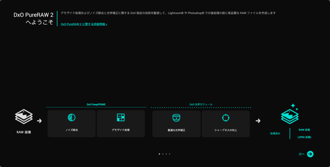Click the arrow after the RAW 画像 icon
The width and height of the screenshot is (330, 167).
(x=39, y=121)
